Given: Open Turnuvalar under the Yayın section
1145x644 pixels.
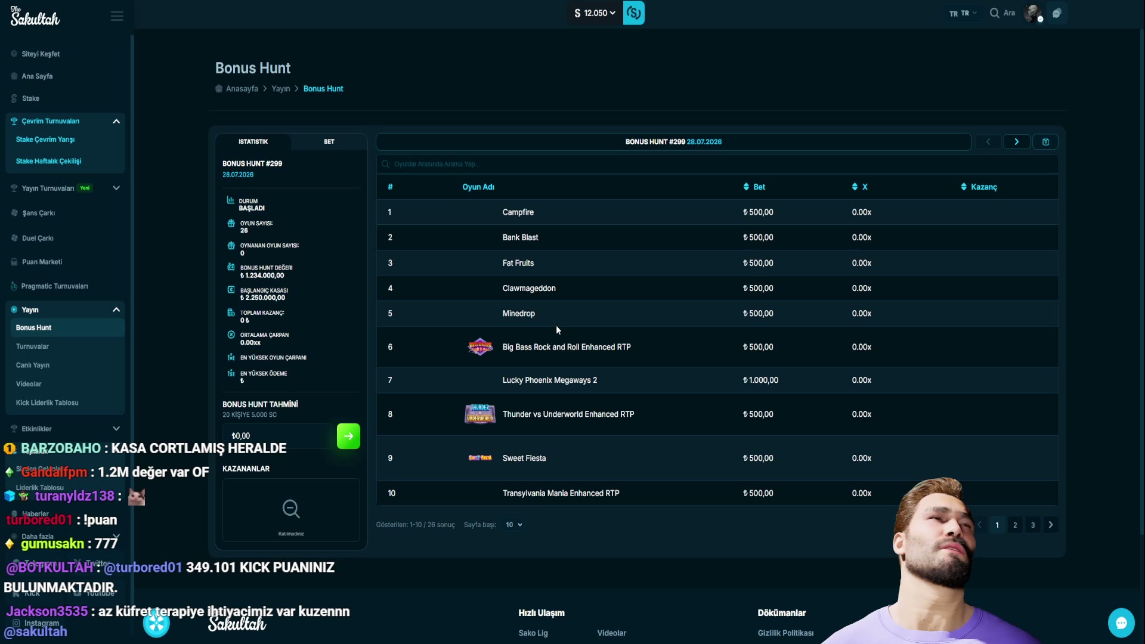Looking at the screenshot, I should [32, 346].
